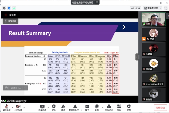Image resolution: width=169 pixels, height=113 pixels.
Task: Open the 聊天 chat icon
Action: [x=87, y=108]
